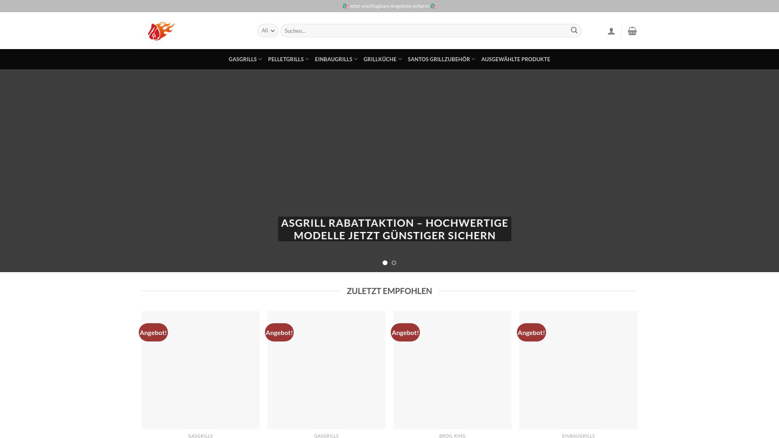Click the Asgrill Rabattaktion banner heading
This screenshot has width=779, height=438.
(x=394, y=229)
